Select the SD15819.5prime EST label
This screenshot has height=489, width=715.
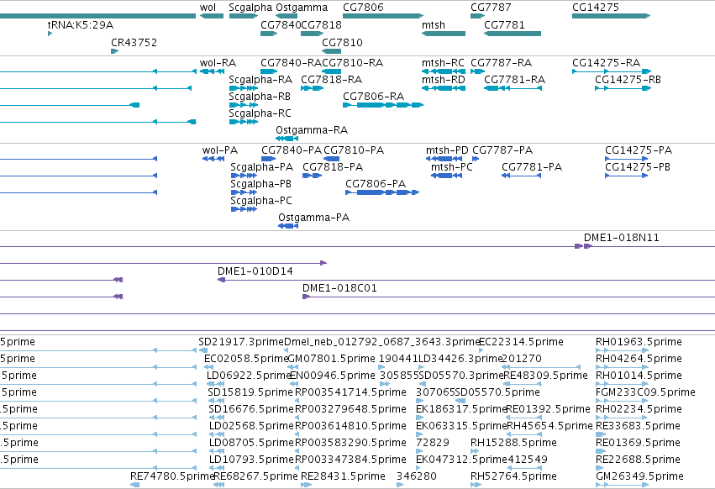tap(250, 392)
